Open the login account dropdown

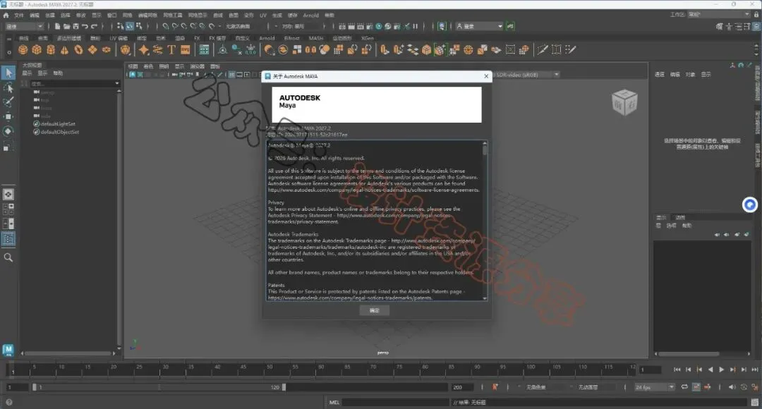[x=479, y=26]
